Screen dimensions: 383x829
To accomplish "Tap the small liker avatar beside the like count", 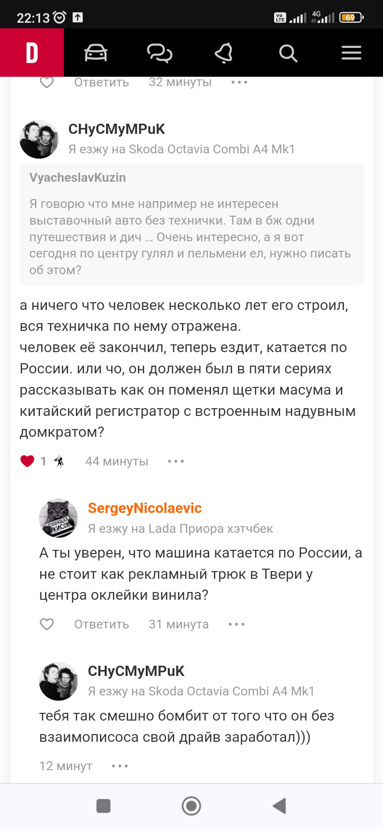I will click(x=59, y=461).
